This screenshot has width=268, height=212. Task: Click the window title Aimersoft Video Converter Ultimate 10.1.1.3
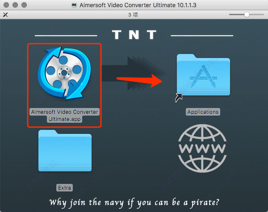coord(138,5)
